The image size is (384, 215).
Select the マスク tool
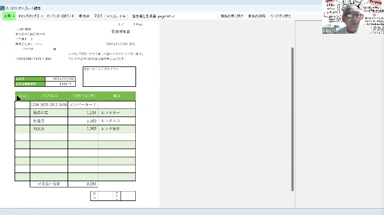[x=98, y=16]
